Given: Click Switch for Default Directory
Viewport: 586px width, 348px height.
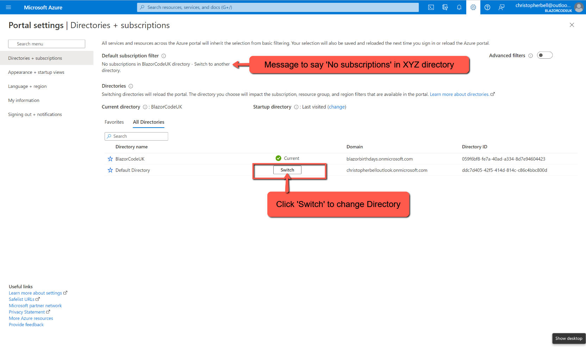Looking at the screenshot, I should (287, 170).
